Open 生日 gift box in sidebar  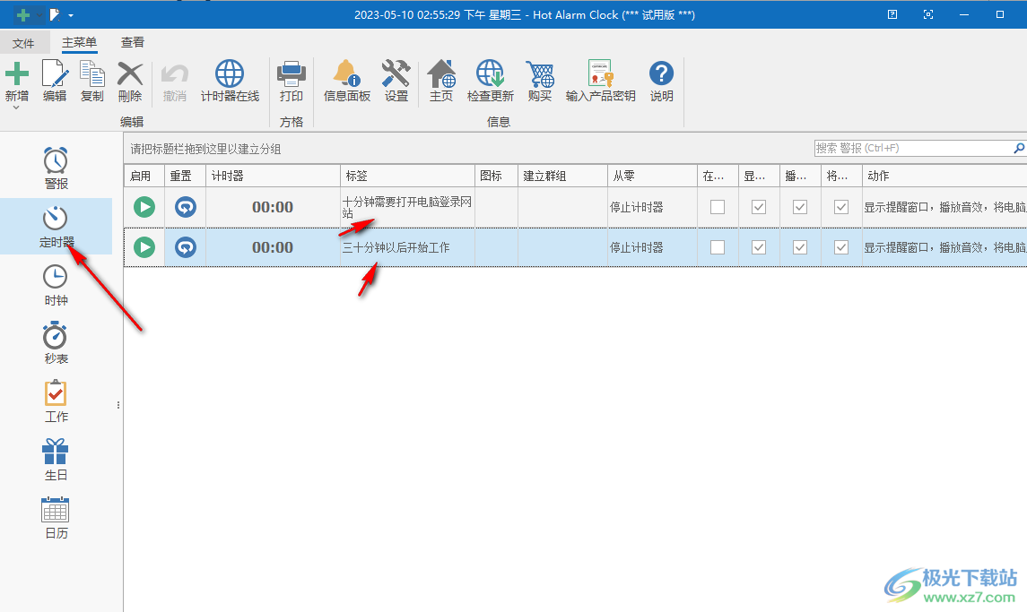coord(56,452)
